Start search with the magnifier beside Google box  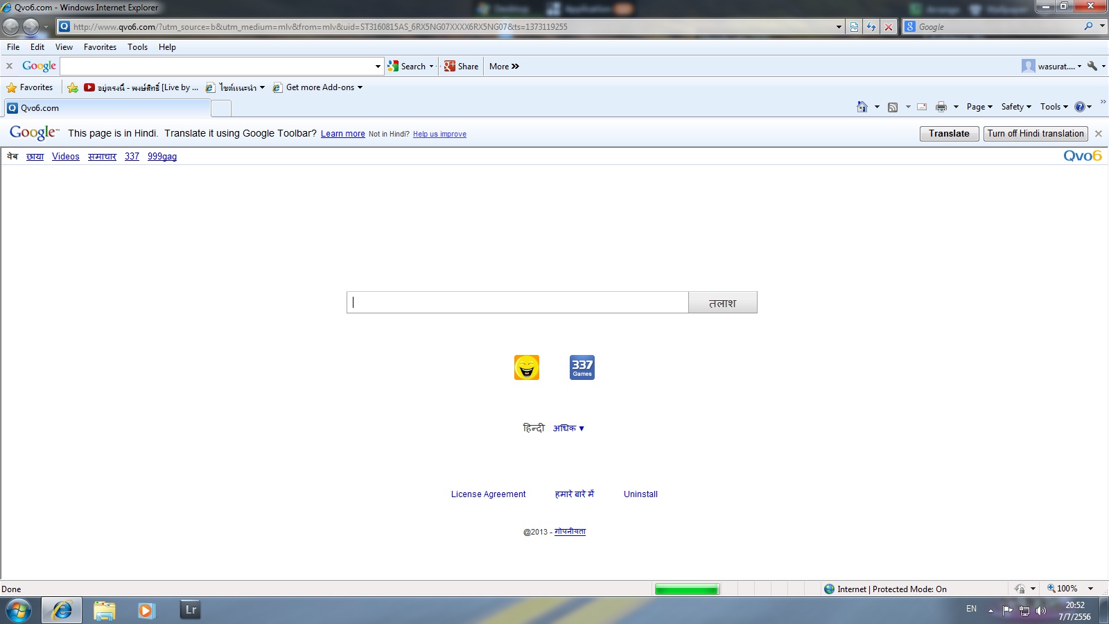(x=1088, y=26)
